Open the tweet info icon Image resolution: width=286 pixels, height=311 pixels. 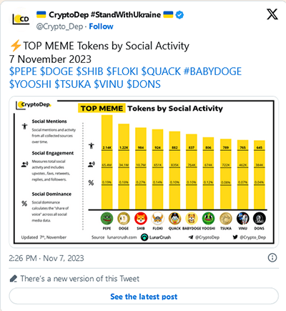[272, 257]
